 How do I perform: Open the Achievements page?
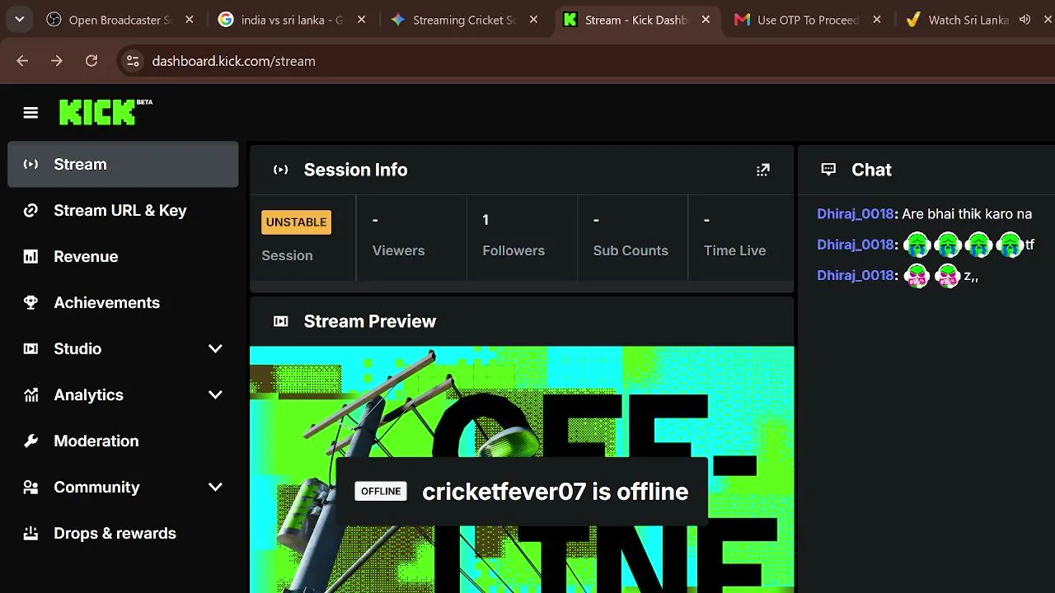[123, 302]
